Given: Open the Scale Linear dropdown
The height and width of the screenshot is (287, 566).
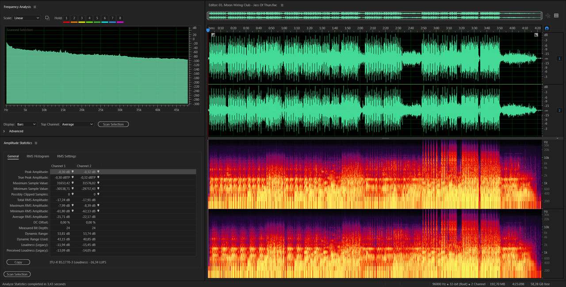Looking at the screenshot, I should click(x=27, y=18).
